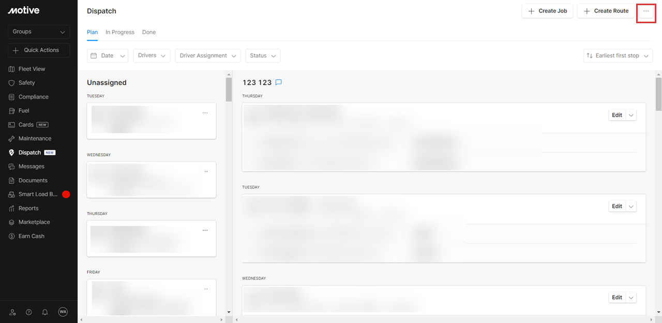Open the message icon beside 123 123
This screenshot has height=323, width=662.
pos(278,82)
